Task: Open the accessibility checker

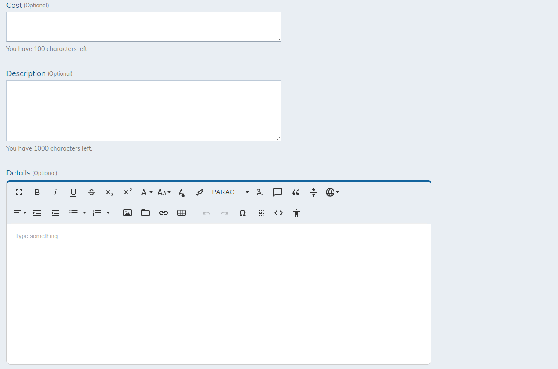Action: coord(297,213)
